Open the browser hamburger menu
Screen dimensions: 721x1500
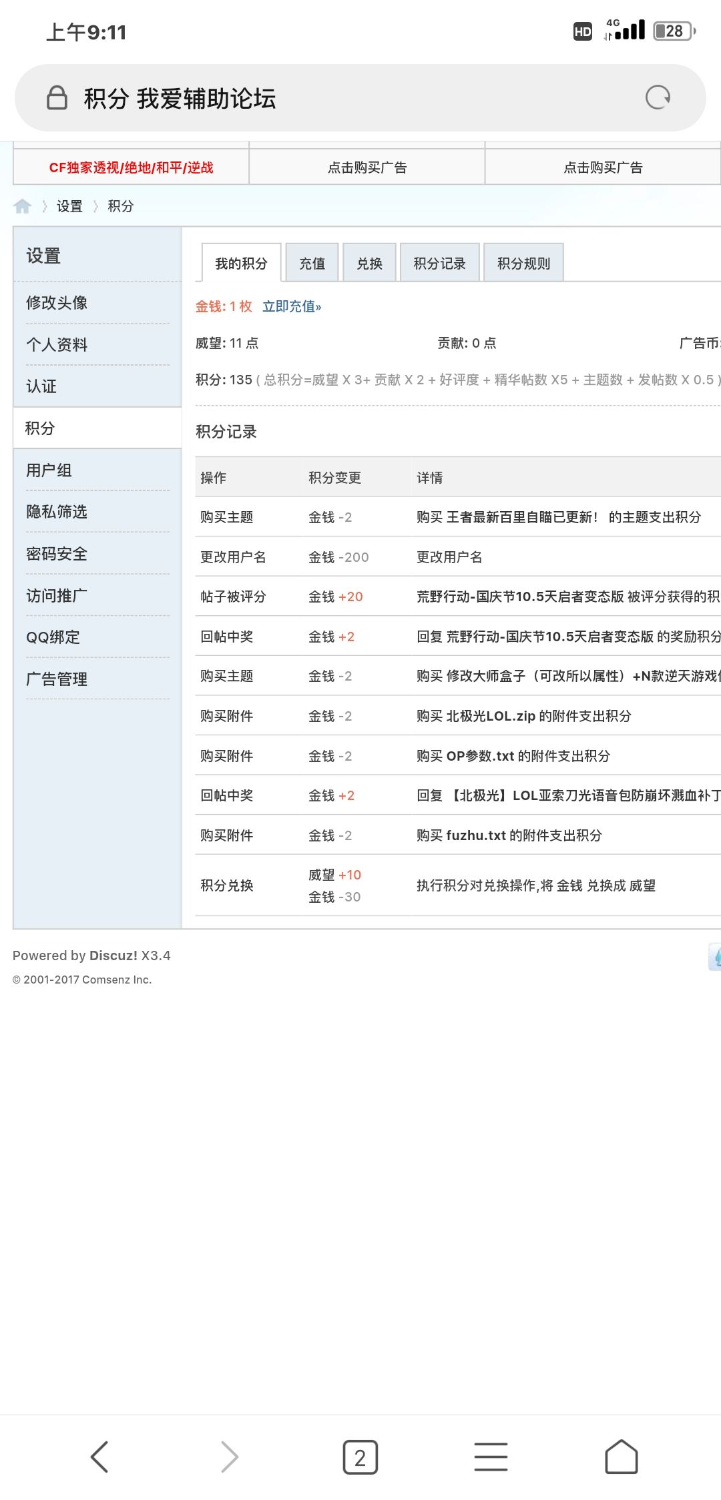click(x=491, y=1456)
